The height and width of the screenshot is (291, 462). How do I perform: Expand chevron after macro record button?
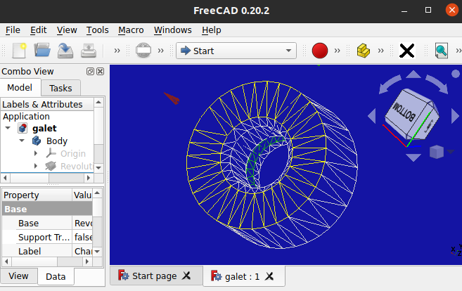point(337,51)
